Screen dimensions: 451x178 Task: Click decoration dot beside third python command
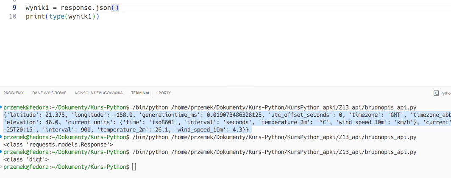click(1, 151)
